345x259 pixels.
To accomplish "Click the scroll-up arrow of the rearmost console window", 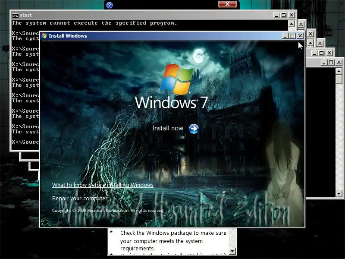I will tap(339, 71).
